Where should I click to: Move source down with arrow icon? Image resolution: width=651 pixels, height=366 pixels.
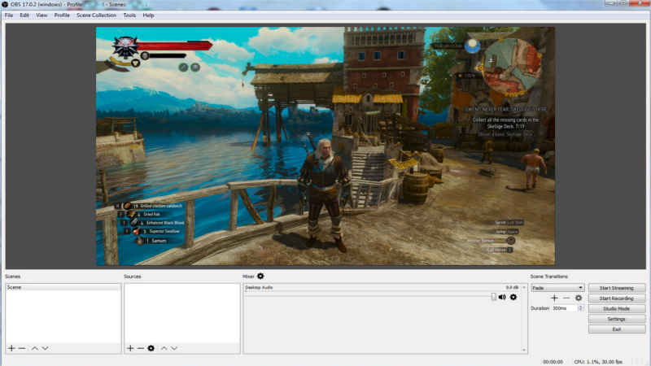tap(174, 348)
